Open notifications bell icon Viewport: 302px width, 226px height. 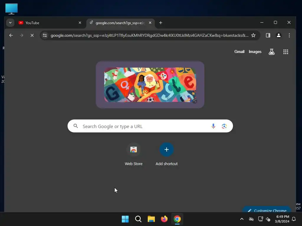pyautogui.click(x=294, y=219)
